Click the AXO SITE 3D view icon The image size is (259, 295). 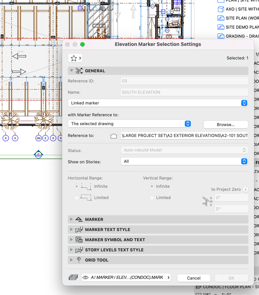(x=221, y=9)
